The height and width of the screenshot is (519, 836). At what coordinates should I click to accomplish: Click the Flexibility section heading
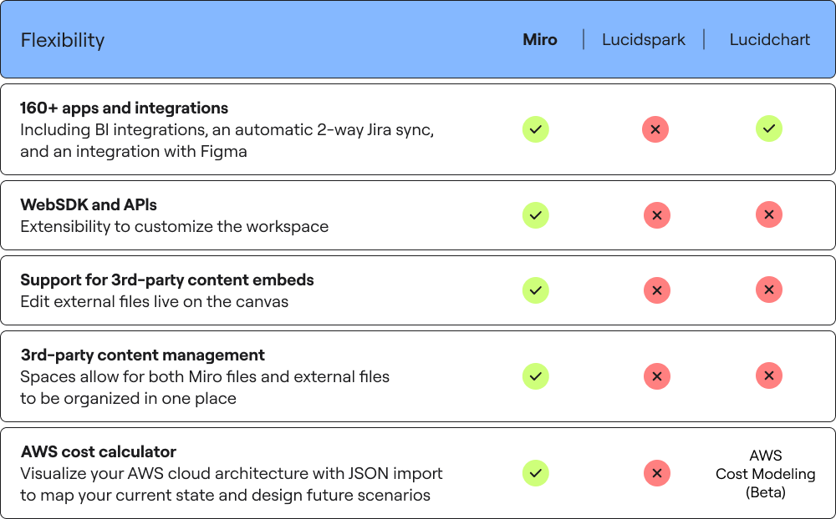[63, 40]
